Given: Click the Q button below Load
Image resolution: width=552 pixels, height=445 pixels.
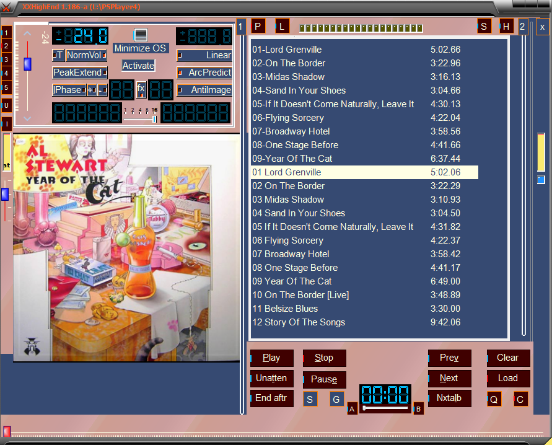Looking at the screenshot, I should click(x=494, y=399).
